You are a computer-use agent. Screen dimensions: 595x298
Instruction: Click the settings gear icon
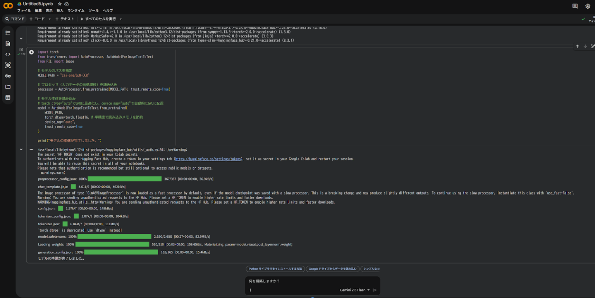coord(588,6)
